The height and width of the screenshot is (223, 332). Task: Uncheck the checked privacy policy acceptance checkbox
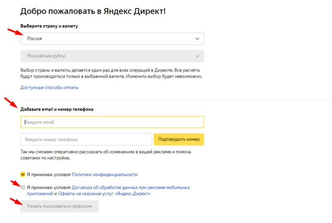pos(22,174)
